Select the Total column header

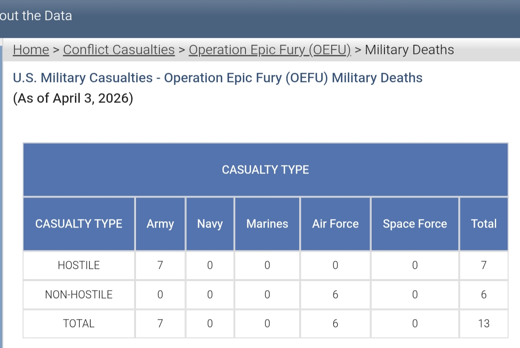pyautogui.click(x=483, y=224)
